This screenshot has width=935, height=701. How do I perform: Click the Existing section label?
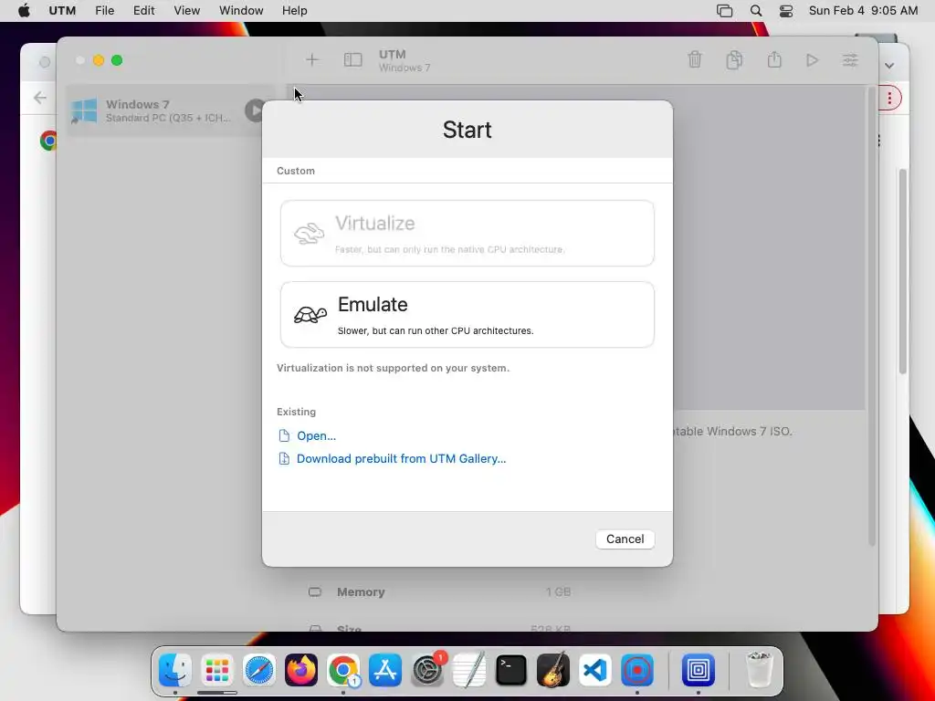pyautogui.click(x=297, y=412)
